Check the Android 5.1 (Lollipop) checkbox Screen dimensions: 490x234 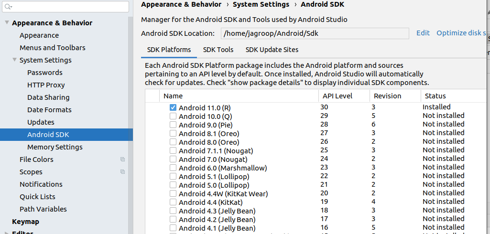173,176
